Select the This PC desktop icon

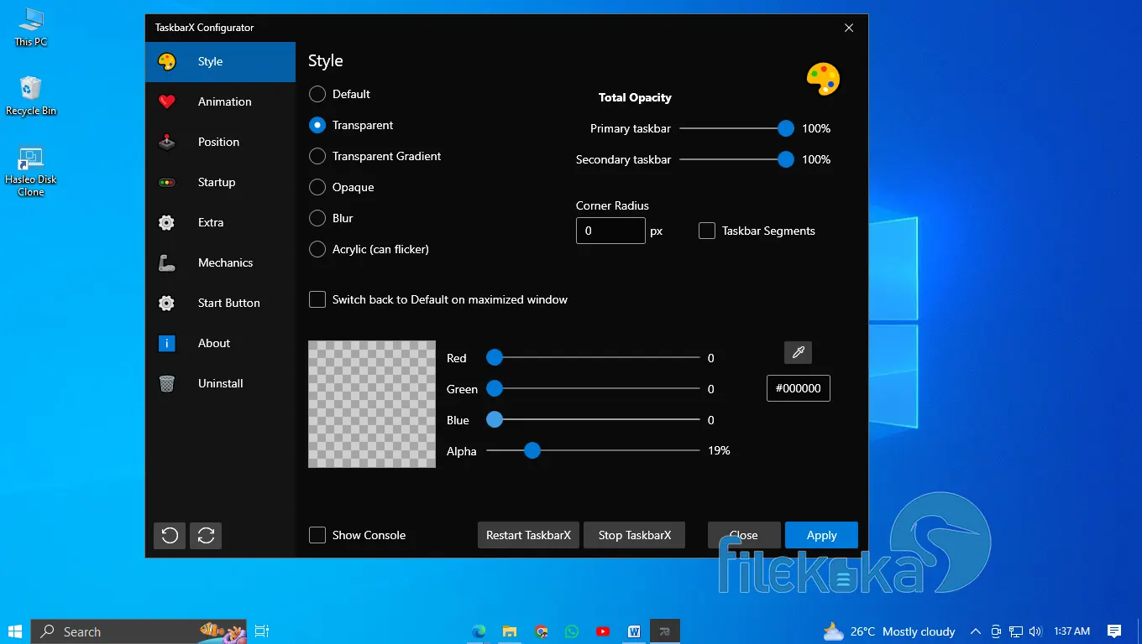30,27
